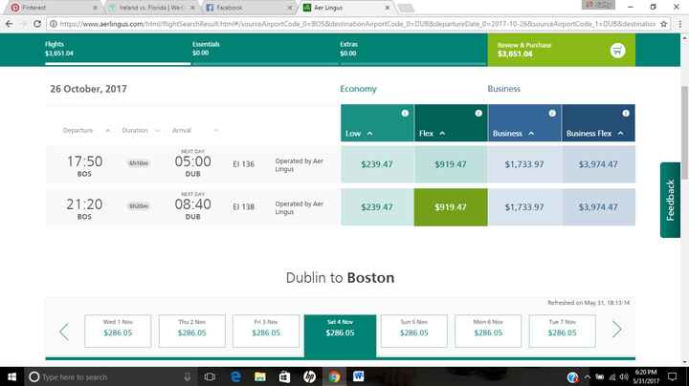Open the info icon on the Flex fare column

[x=478, y=114]
